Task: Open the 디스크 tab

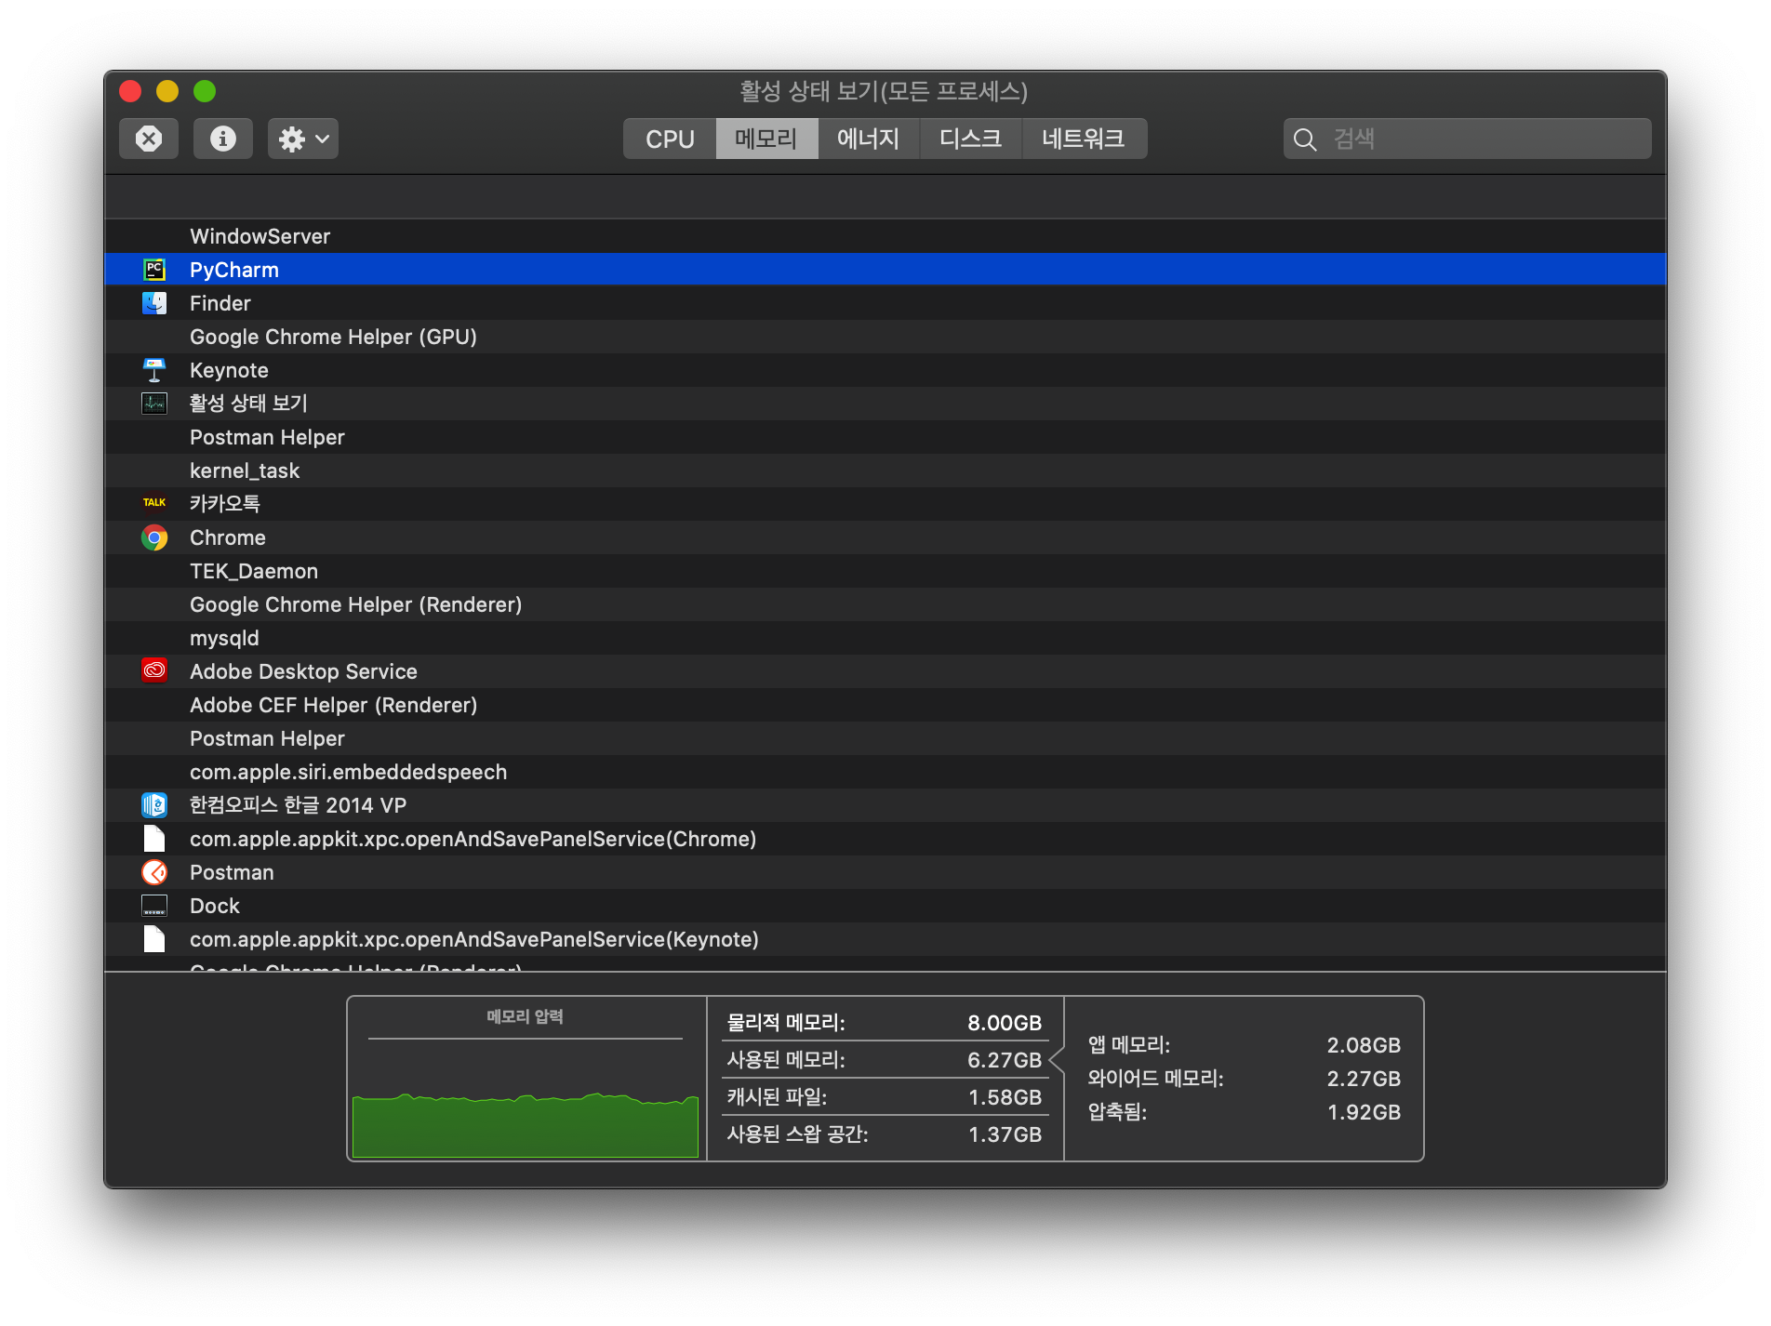Action: click(971, 139)
